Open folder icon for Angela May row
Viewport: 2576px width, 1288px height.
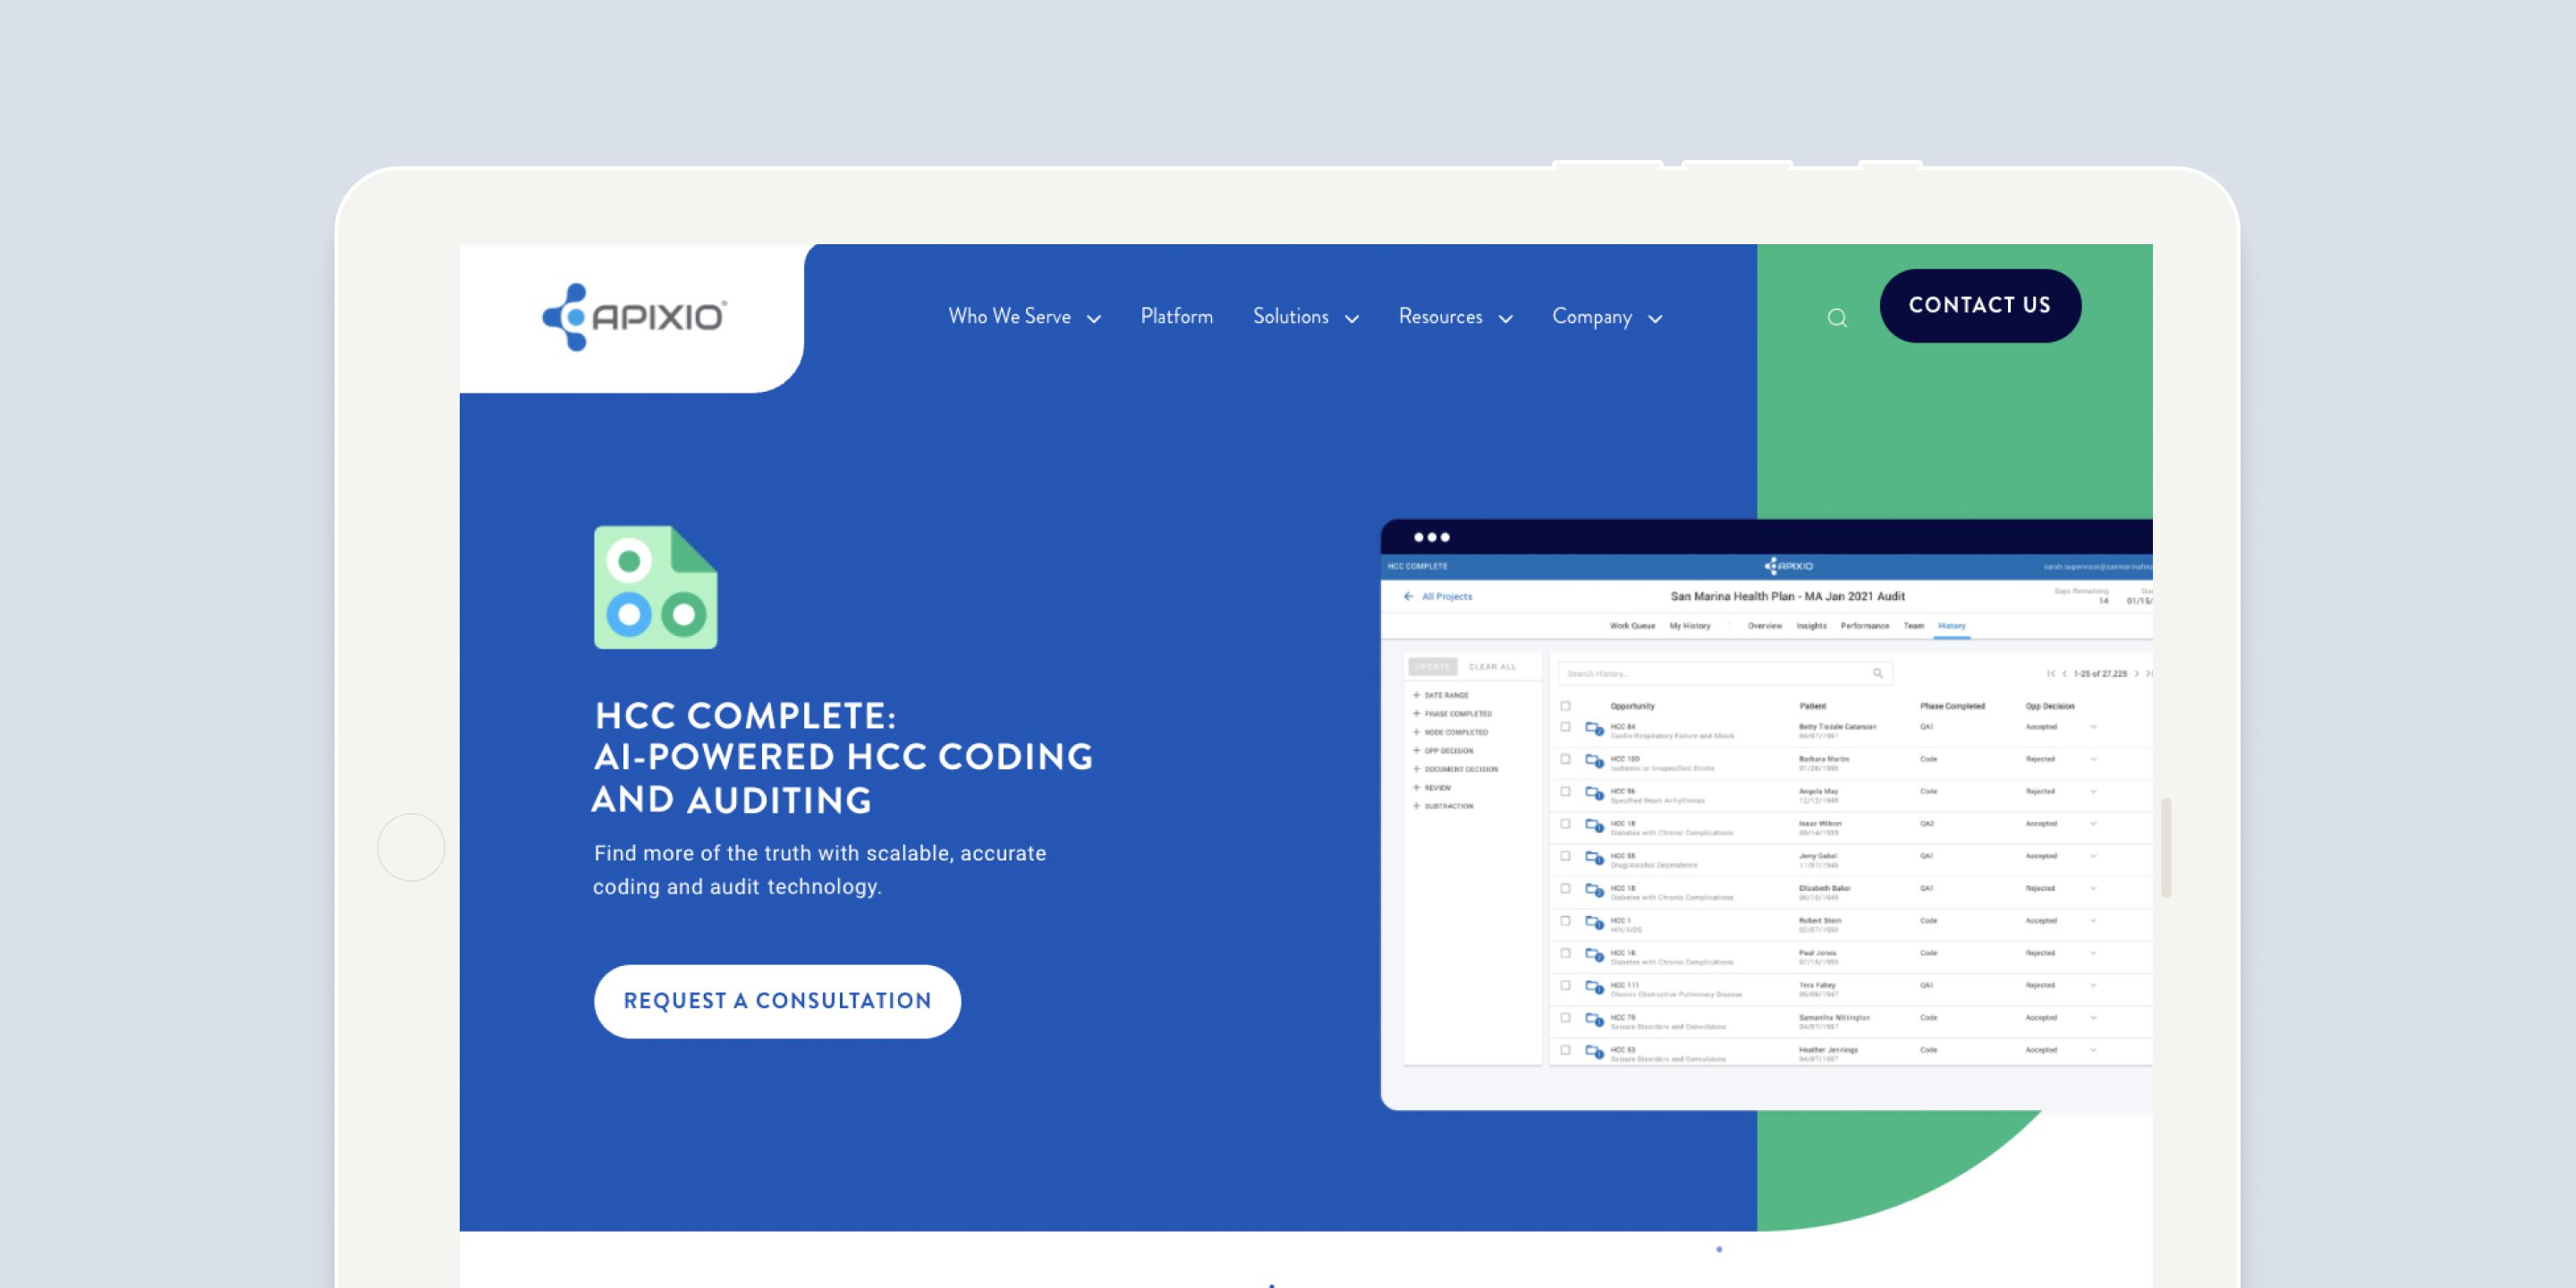[1594, 794]
